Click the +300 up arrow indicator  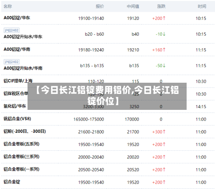point(159,132)
